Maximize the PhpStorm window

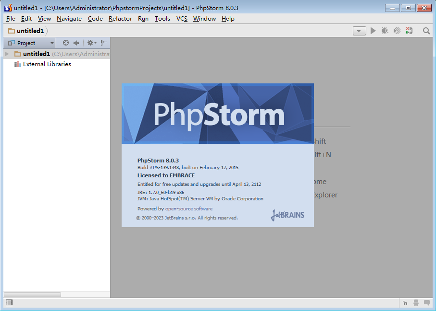[x=408, y=8]
